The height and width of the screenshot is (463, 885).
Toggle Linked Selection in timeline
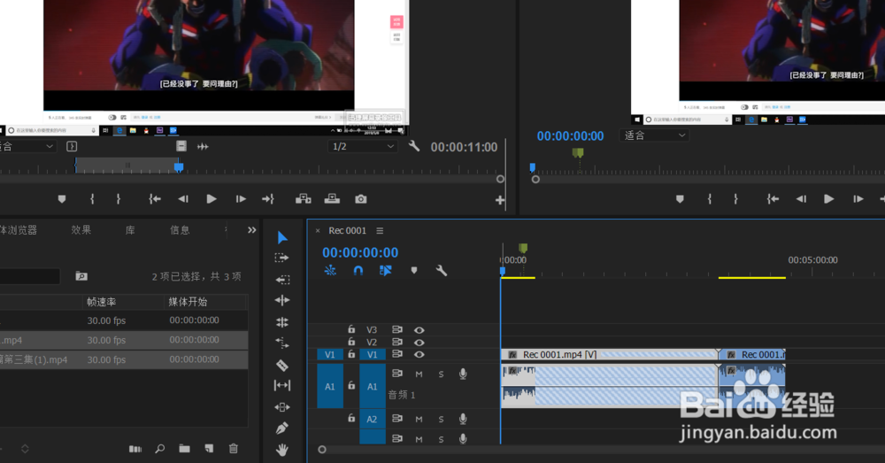click(x=386, y=271)
